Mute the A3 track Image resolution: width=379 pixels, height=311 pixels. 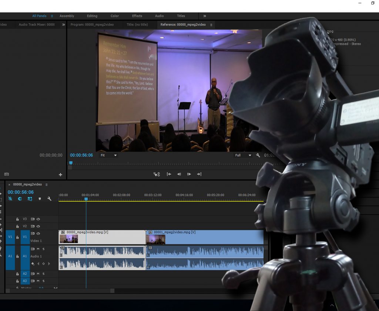point(38,281)
